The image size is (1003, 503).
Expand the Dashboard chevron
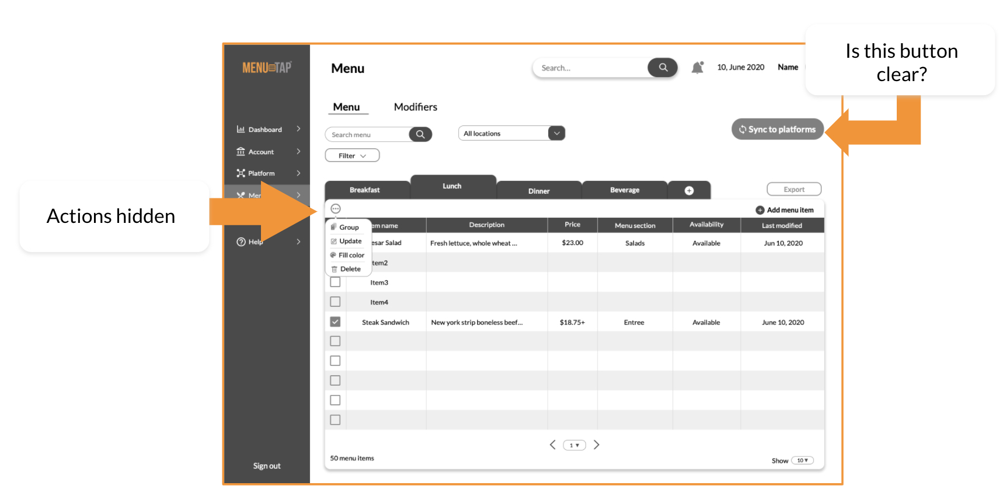pos(298,128)
